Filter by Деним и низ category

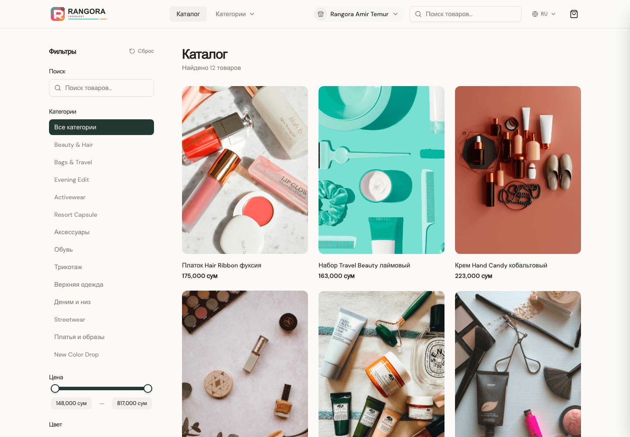point(101,302)
